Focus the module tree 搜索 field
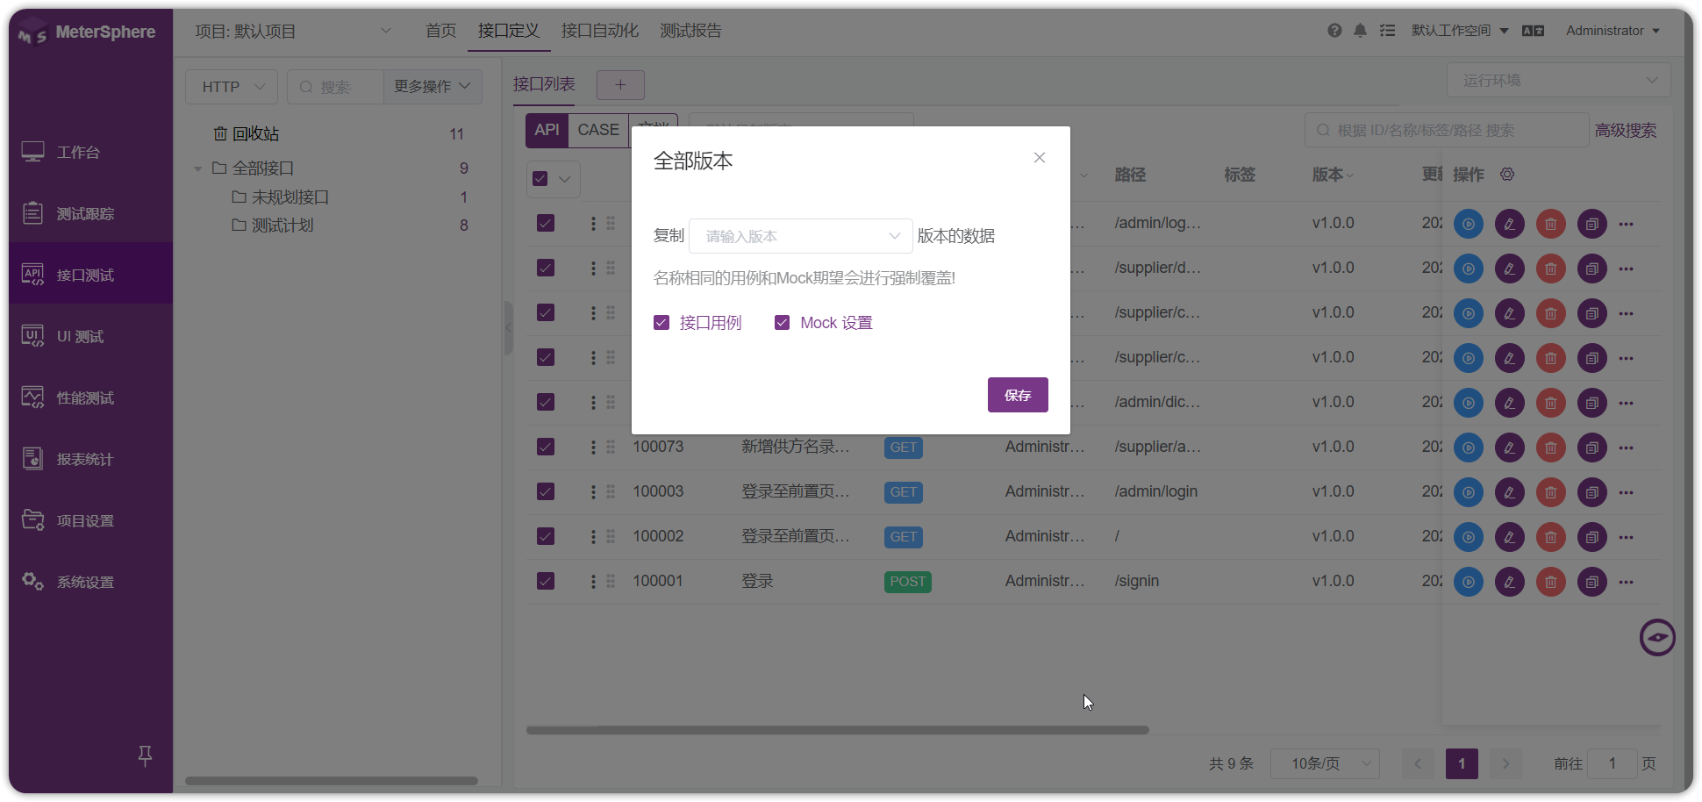Viewport: 1702px width, 802px height. coord(335,87)
